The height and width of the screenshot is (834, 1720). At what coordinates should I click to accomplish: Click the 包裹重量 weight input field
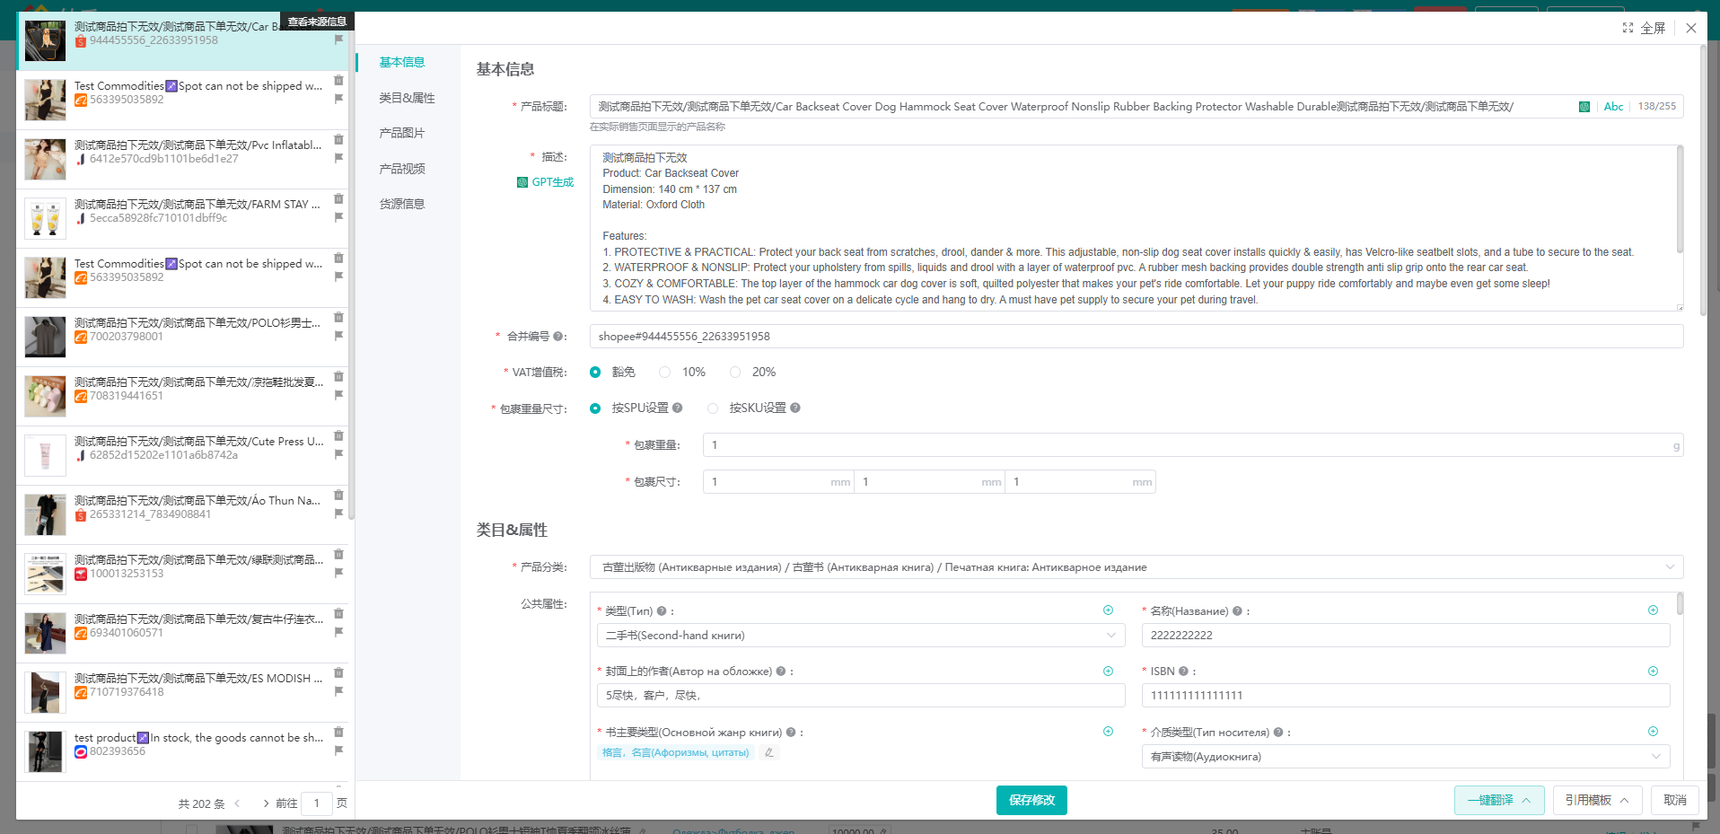[1185, 445]
